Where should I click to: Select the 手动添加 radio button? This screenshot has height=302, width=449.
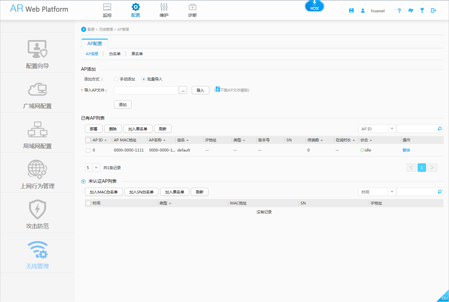(116, 79)
